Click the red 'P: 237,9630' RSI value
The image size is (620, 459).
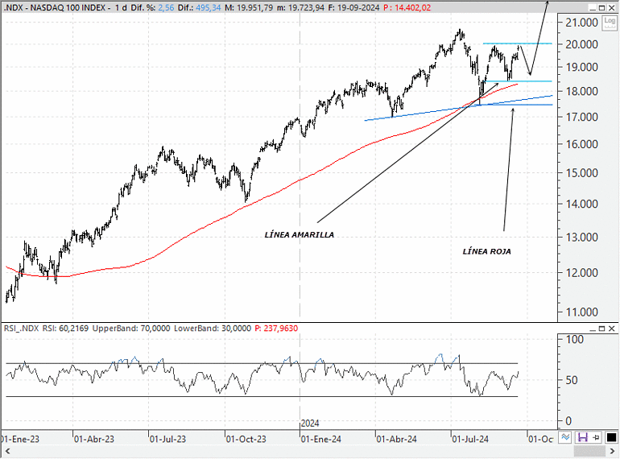[x=276, y=329]
